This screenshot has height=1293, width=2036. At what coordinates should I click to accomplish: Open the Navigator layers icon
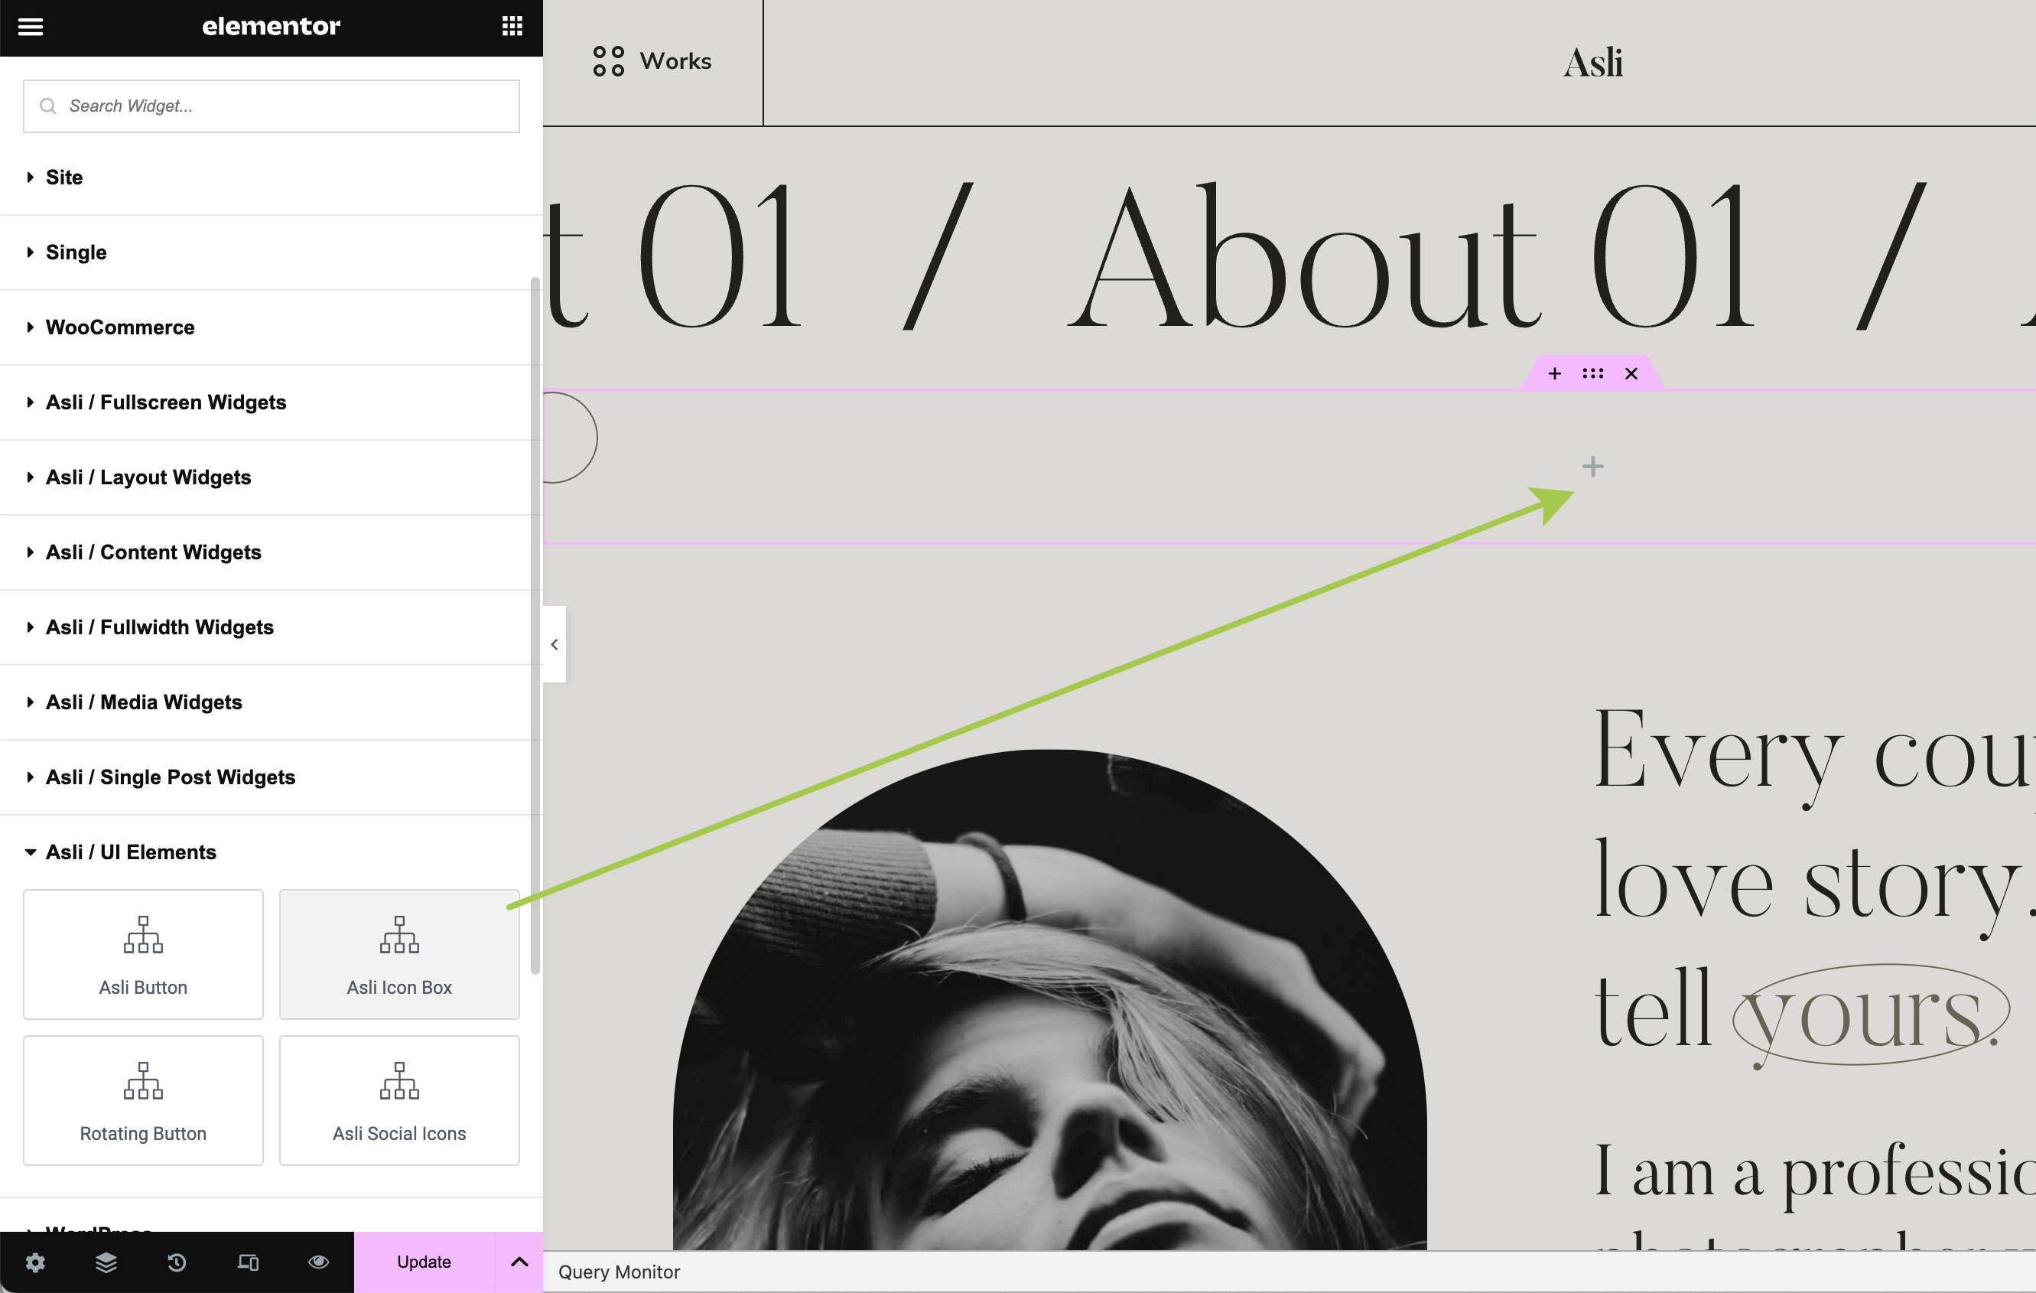pyautogui.click(x=106, y=1262)
